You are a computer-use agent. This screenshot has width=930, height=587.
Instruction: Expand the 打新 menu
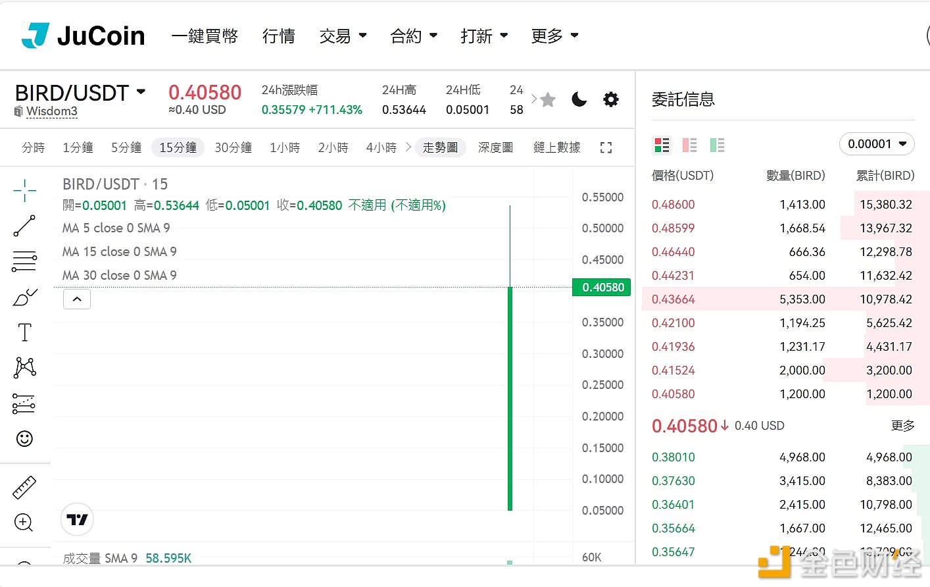pos(484,36)
